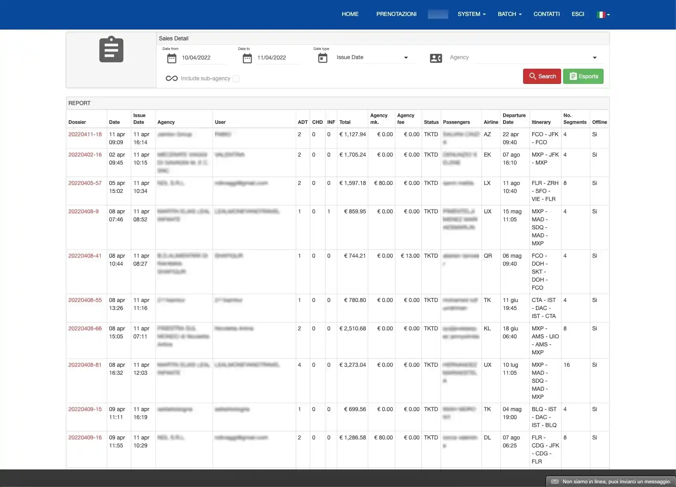The width and height of the screenshot is (676, 487).
Task: Click the calendar icon next to Date from
Action: tap(171, 58)
